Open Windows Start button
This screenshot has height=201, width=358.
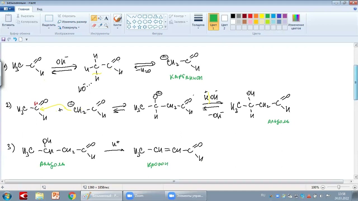(x=7, y=196)
